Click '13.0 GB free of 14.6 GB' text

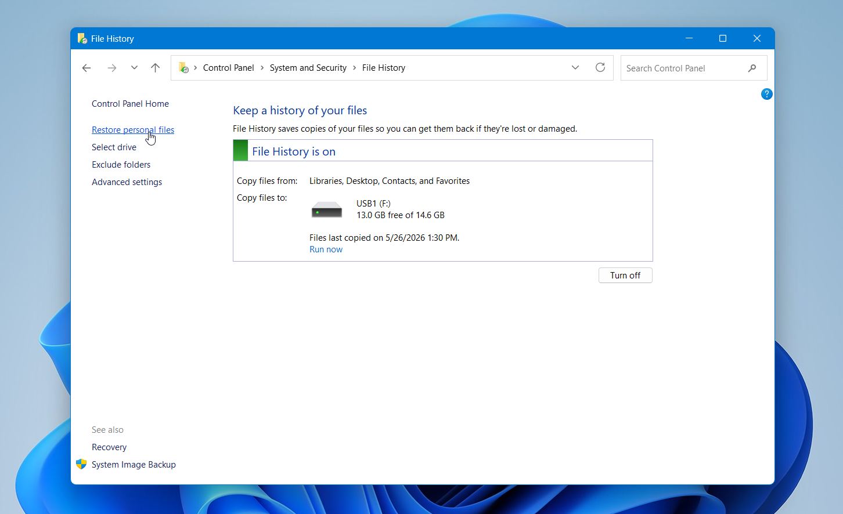(x=401, y=215)
